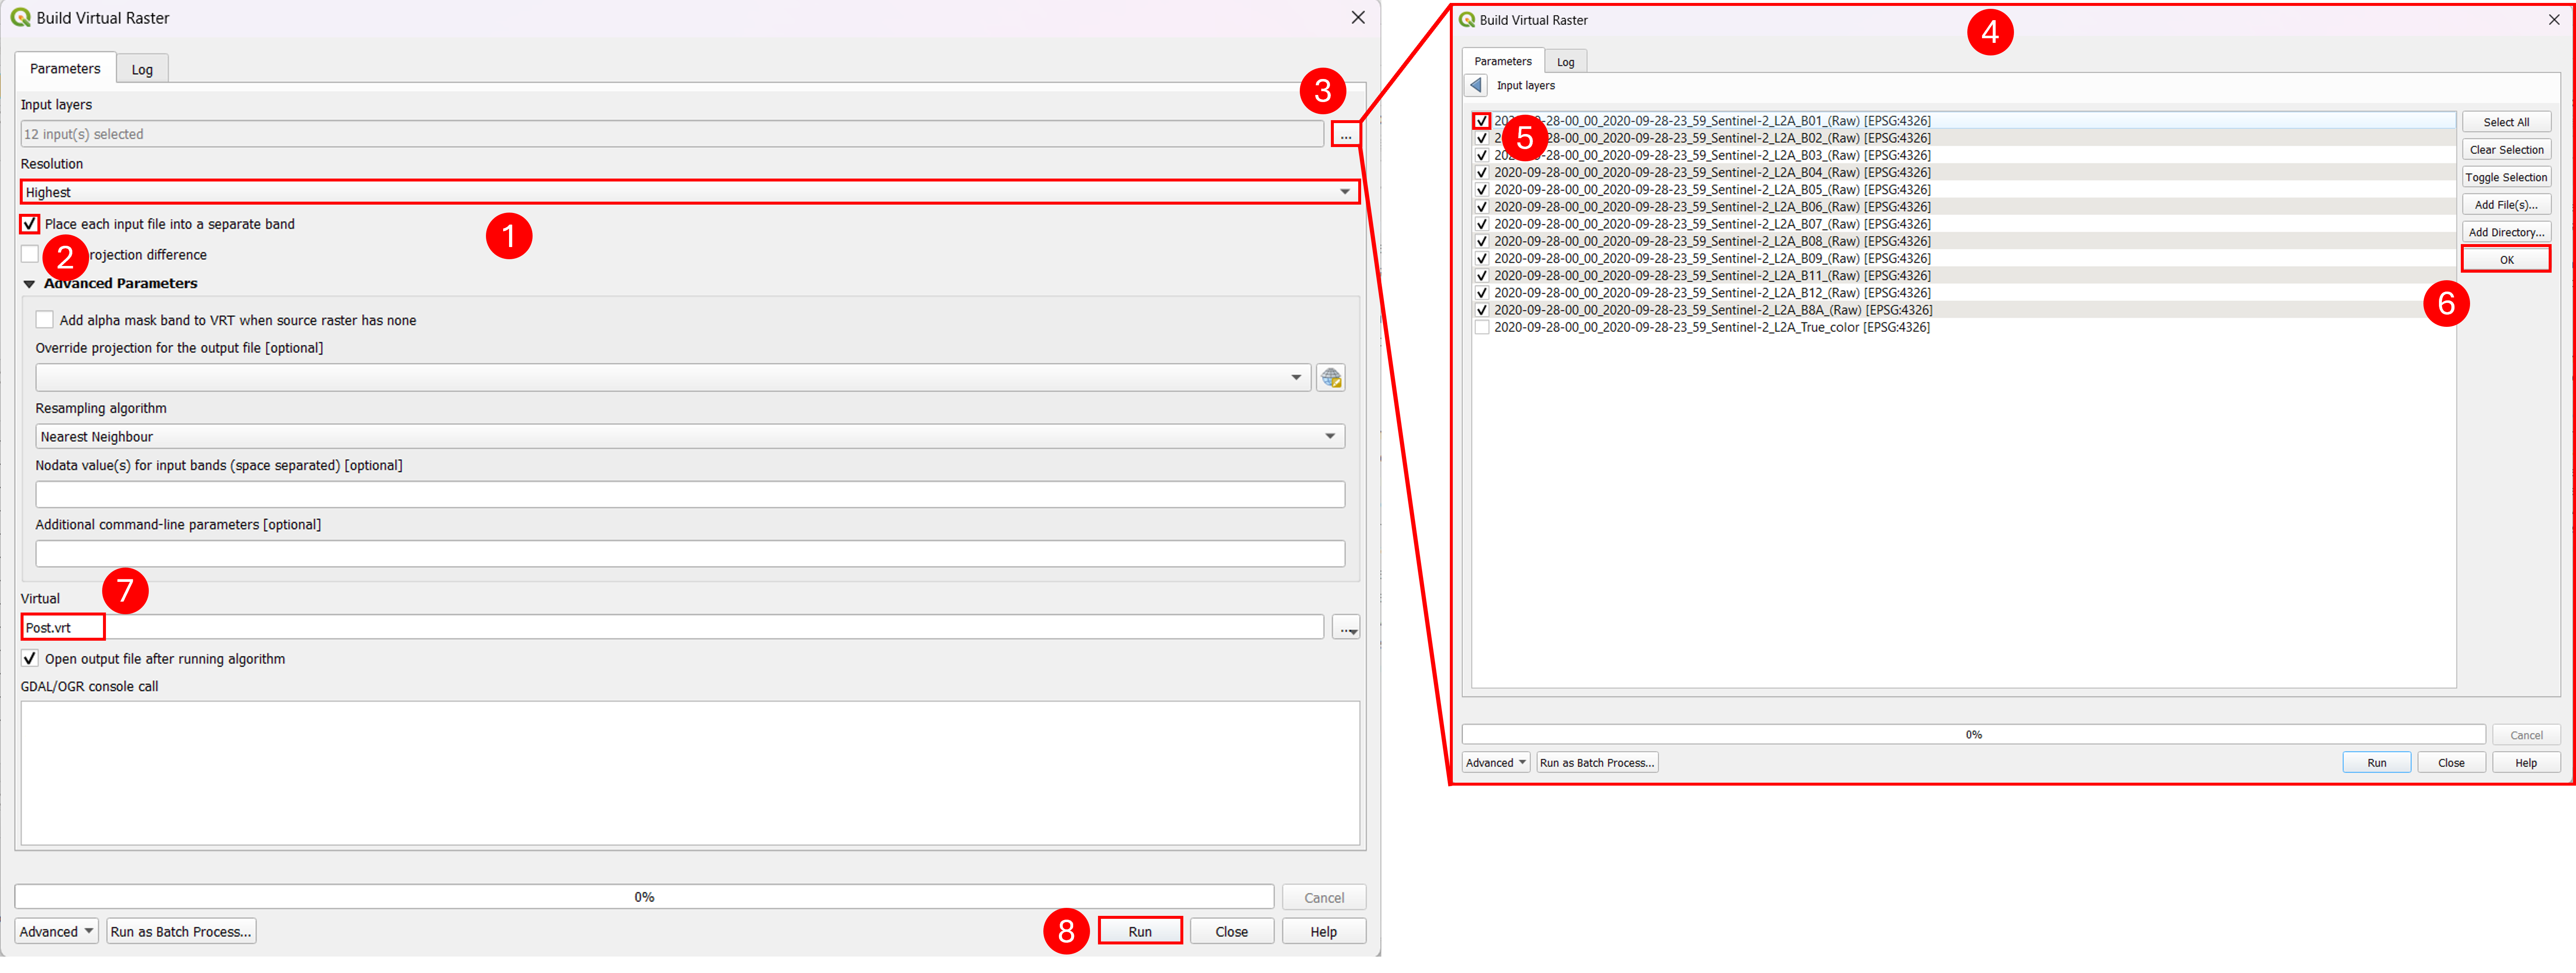Go back using the Input layers arrow icon
The height and width of the screenshot is (973, 2576).
coord(1476,85)
